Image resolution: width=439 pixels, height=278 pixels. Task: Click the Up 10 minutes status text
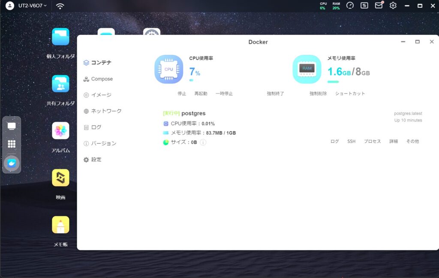pos(408,120)
